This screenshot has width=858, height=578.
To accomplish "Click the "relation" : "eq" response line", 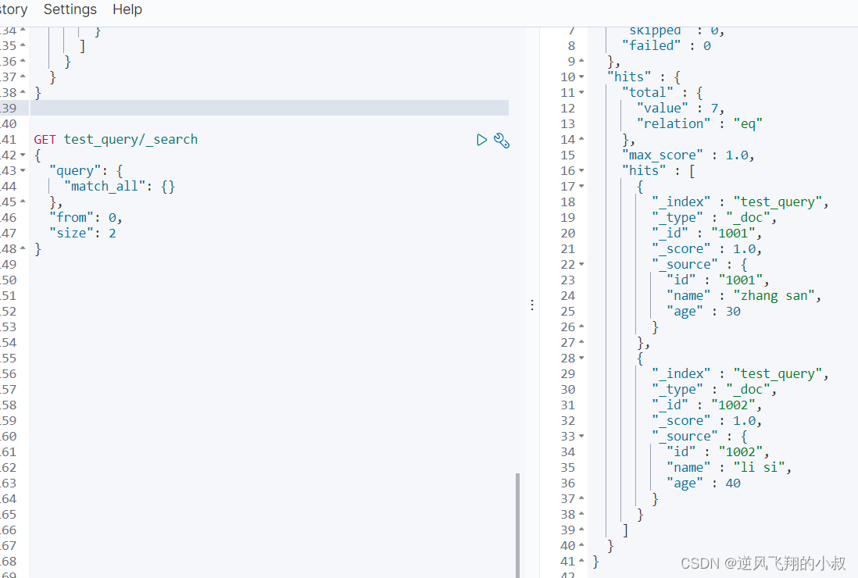I will pos(699,124).
